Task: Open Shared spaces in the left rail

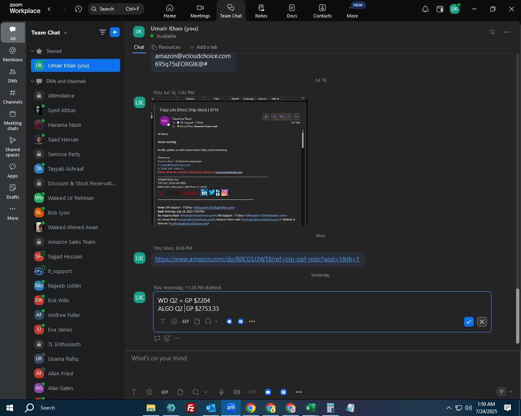Action: click(x=13, y=147)
